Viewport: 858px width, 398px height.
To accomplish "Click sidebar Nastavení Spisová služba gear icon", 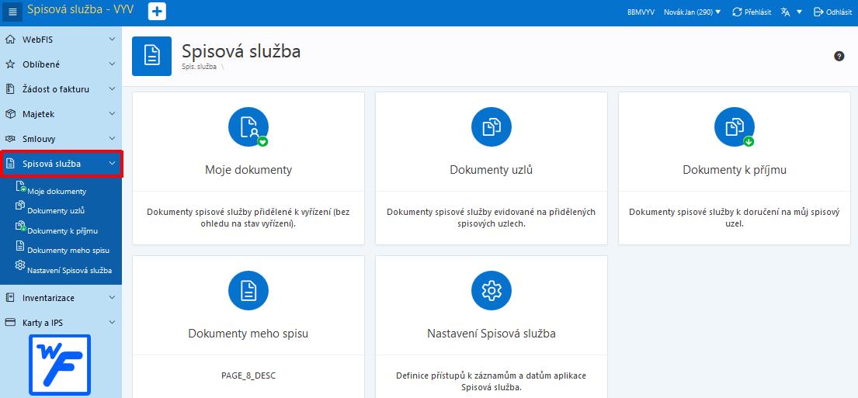I will (x=20, y=265).
